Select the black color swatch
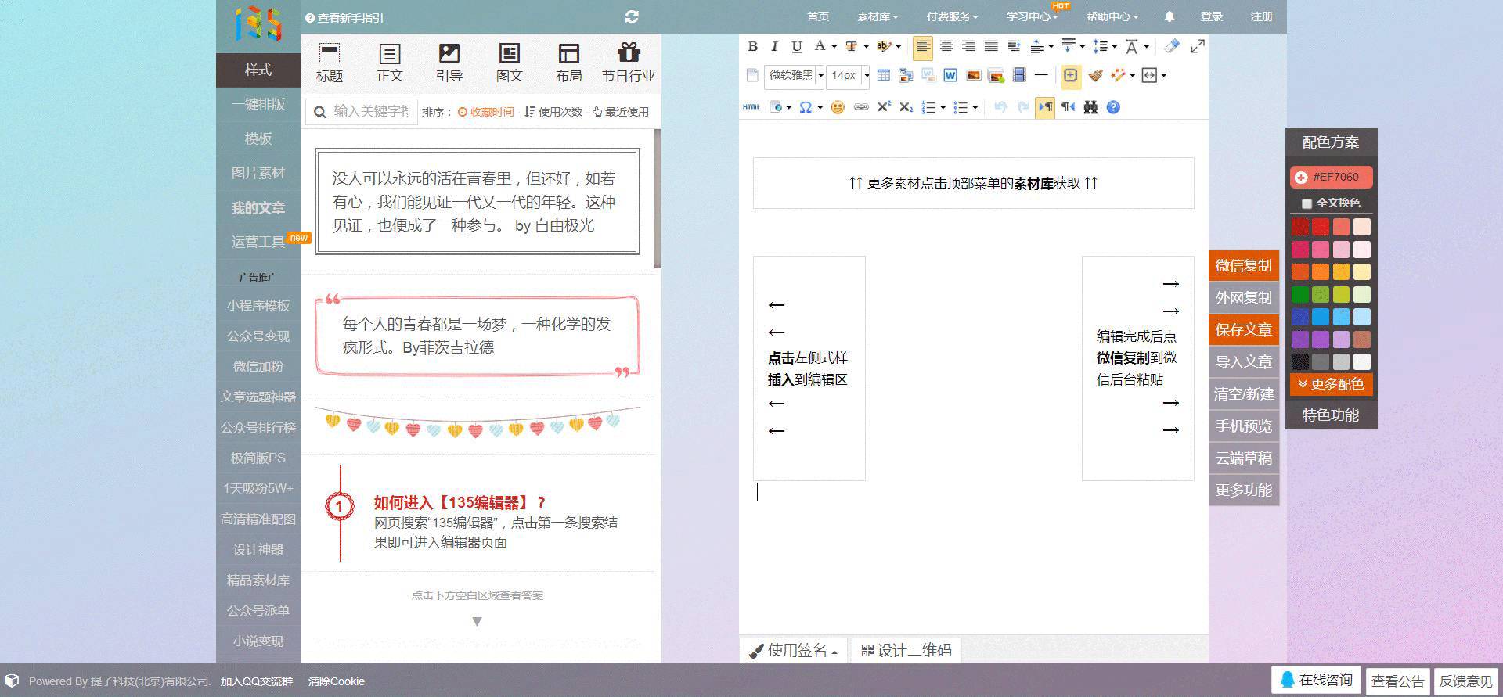Screen dimensions: 1503x697 (1300, 362)
